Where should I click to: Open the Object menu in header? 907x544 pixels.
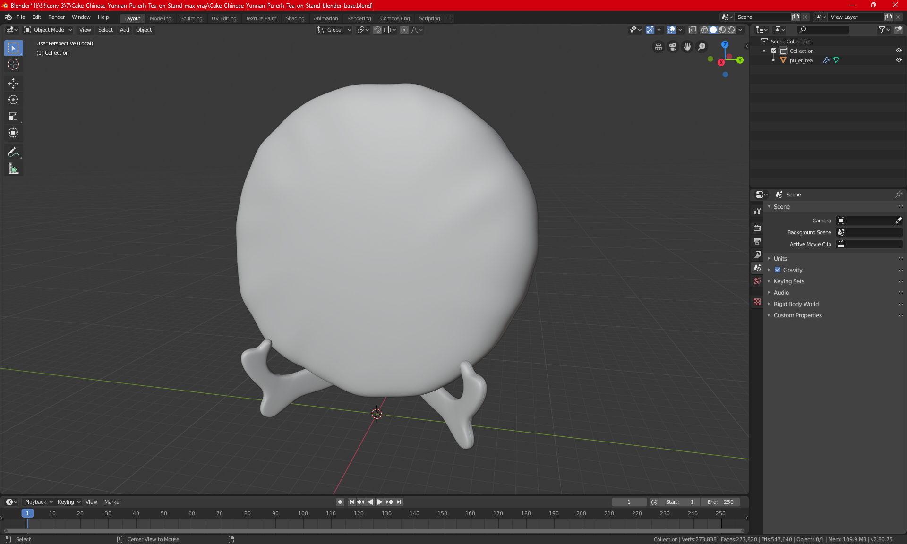point(144,30)
